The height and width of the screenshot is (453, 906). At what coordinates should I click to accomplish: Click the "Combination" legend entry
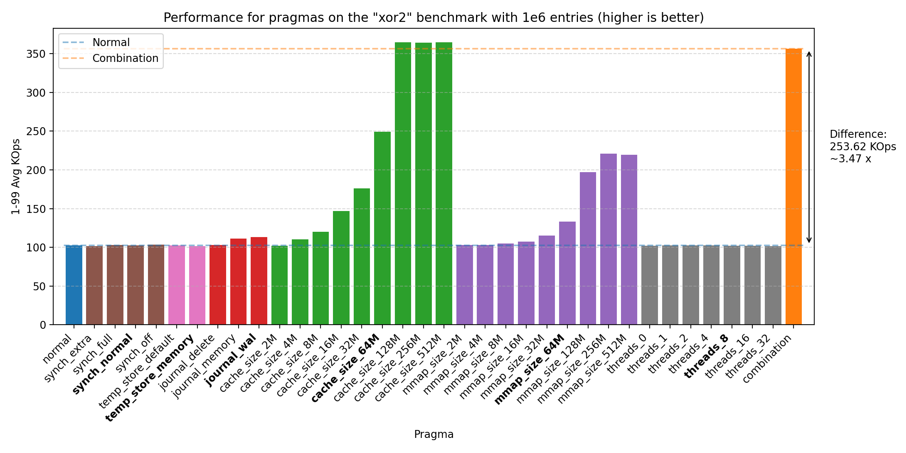point(125,59)
